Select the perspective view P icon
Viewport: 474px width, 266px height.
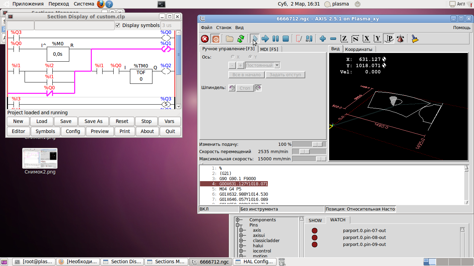[389, 39]
